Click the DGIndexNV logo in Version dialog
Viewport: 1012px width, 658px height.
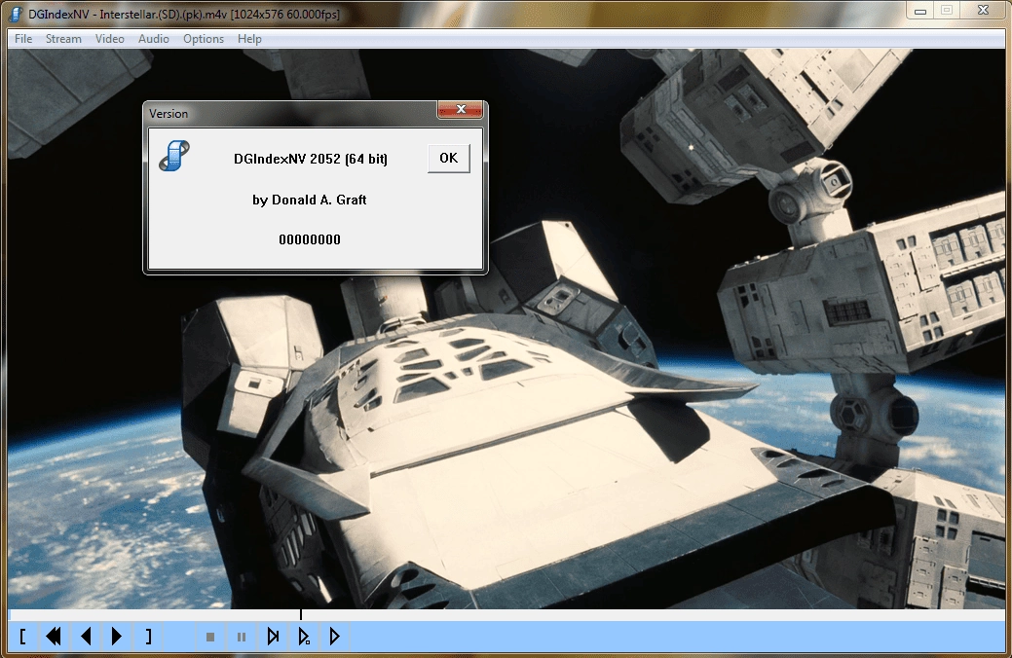click(174, 156)
